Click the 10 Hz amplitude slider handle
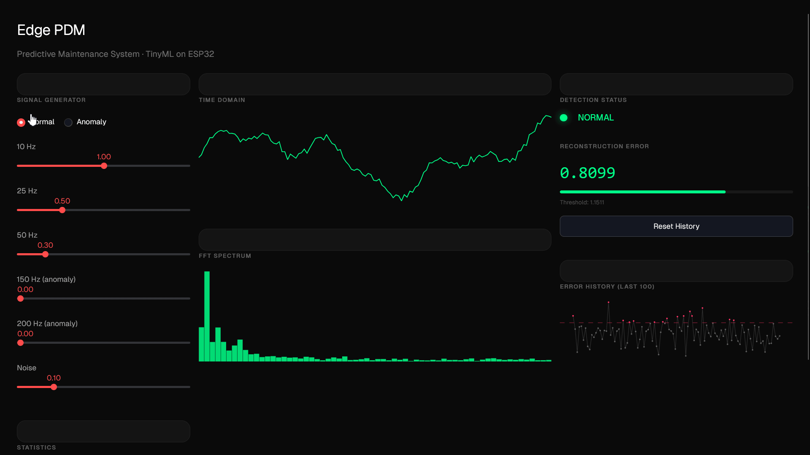810x455 pixels. 104,166
